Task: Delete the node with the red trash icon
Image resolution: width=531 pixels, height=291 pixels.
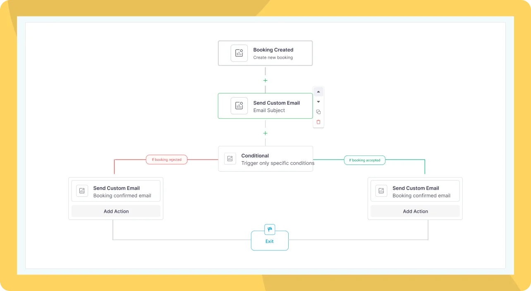Action: pyautogui.click(x=318, y=122)
